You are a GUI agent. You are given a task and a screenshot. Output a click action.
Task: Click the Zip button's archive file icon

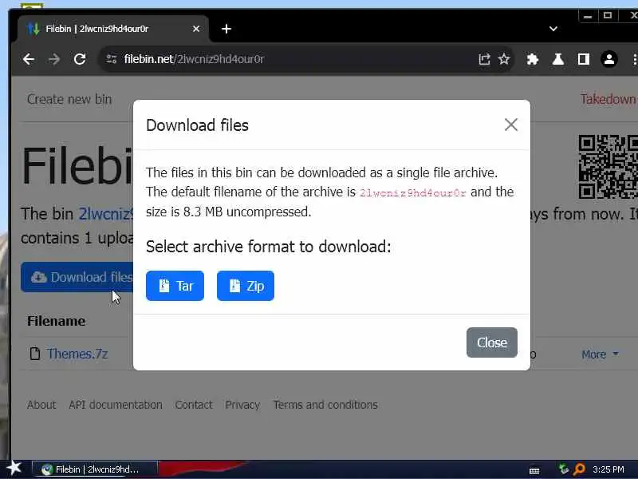(234, 286)
